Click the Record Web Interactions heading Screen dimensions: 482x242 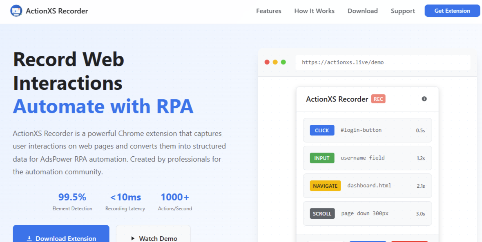pos(69,71)
